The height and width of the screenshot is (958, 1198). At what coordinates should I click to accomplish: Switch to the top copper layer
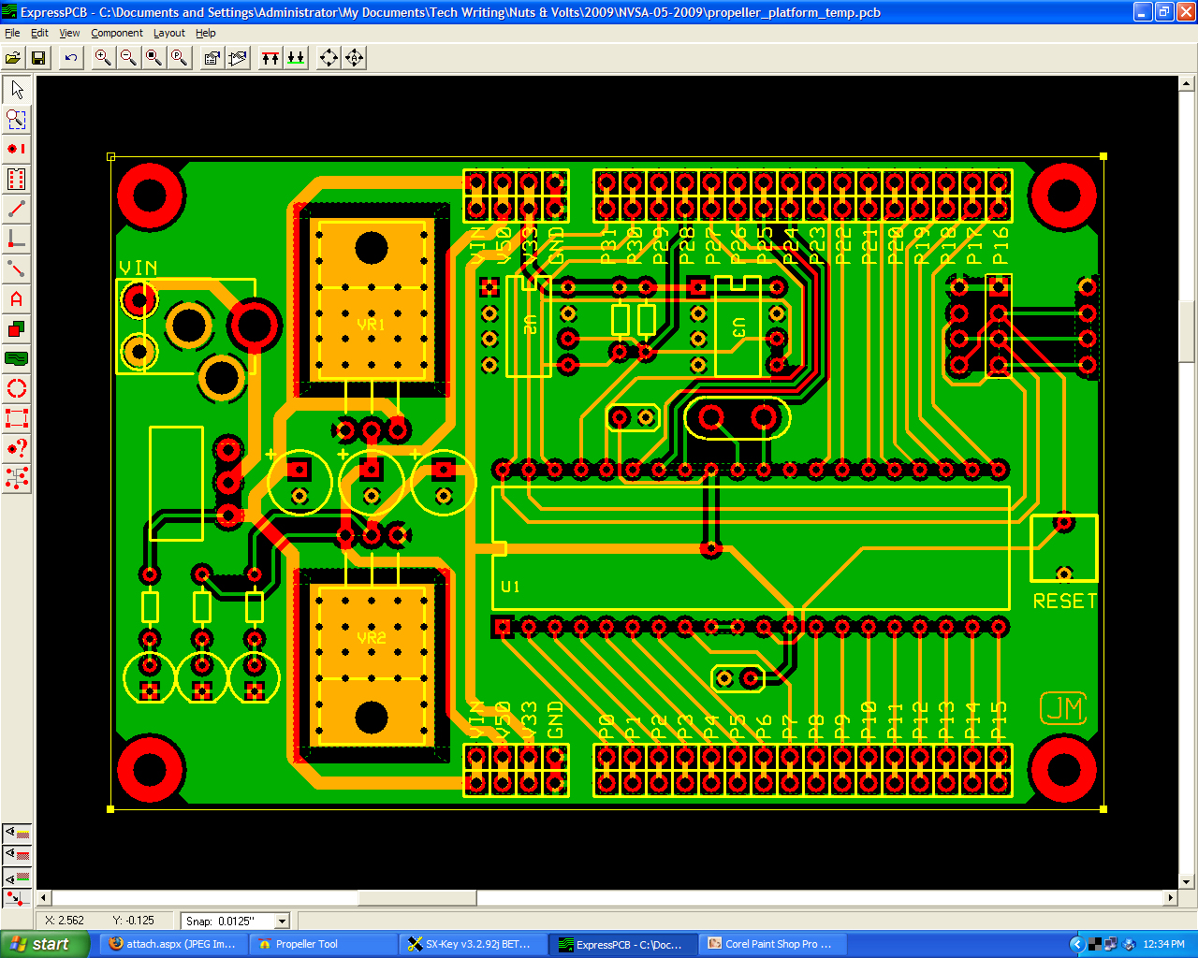click(x=269, y=57)
